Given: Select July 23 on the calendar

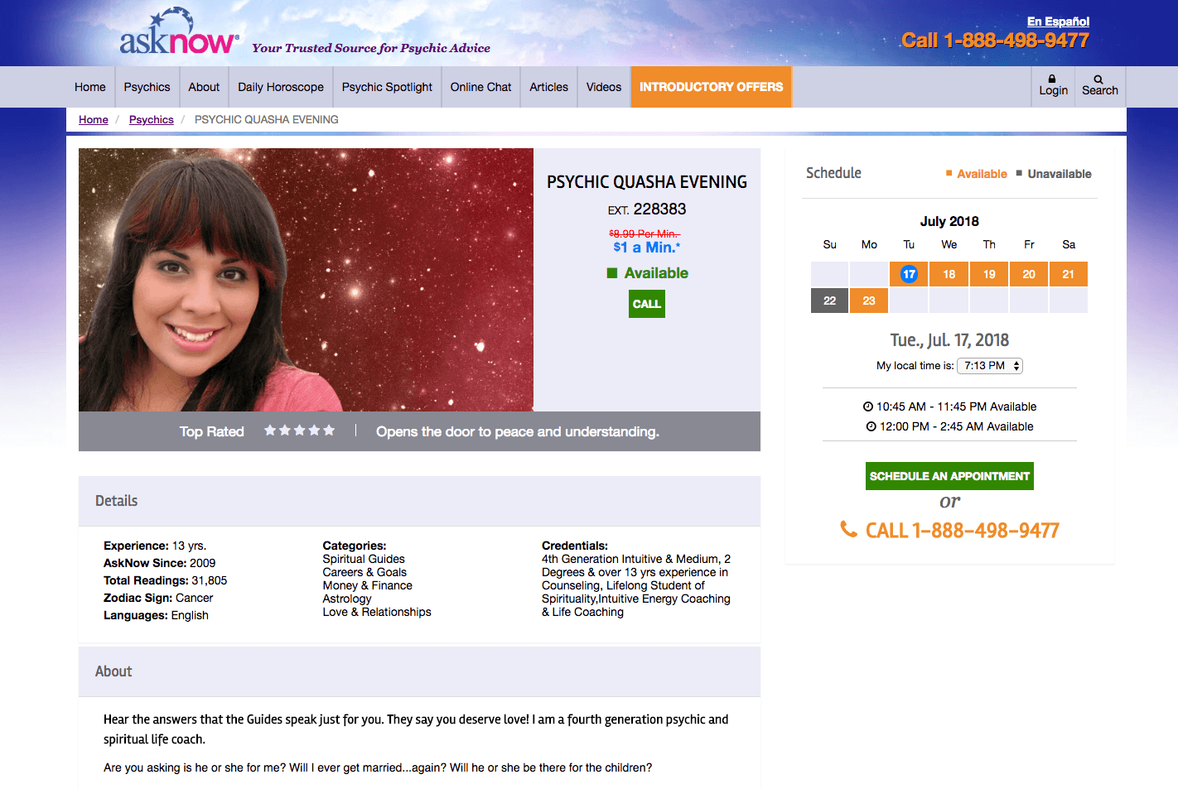Looking at the screenshot, I should [869, 301].
